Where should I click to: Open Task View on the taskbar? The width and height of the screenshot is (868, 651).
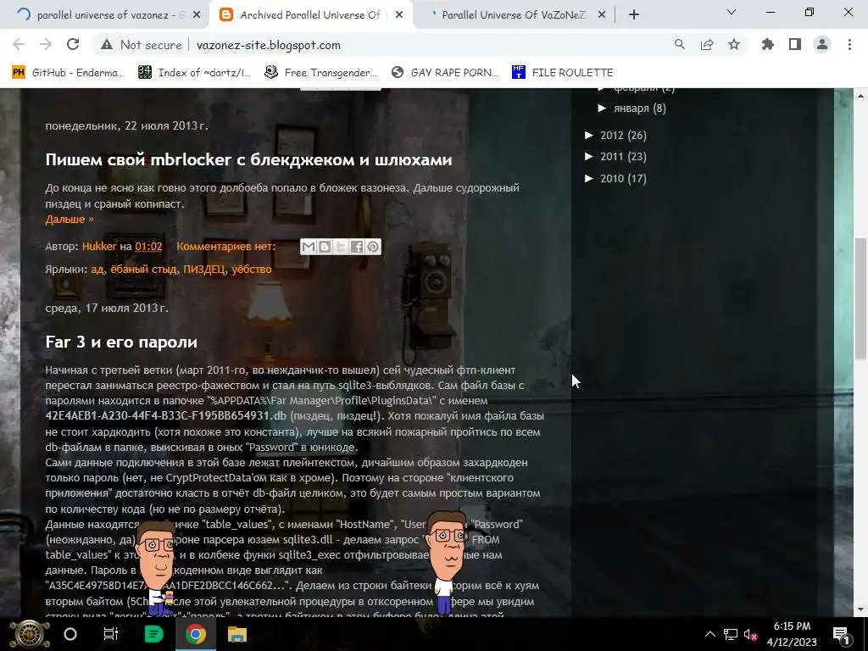(x=111, y=634)
